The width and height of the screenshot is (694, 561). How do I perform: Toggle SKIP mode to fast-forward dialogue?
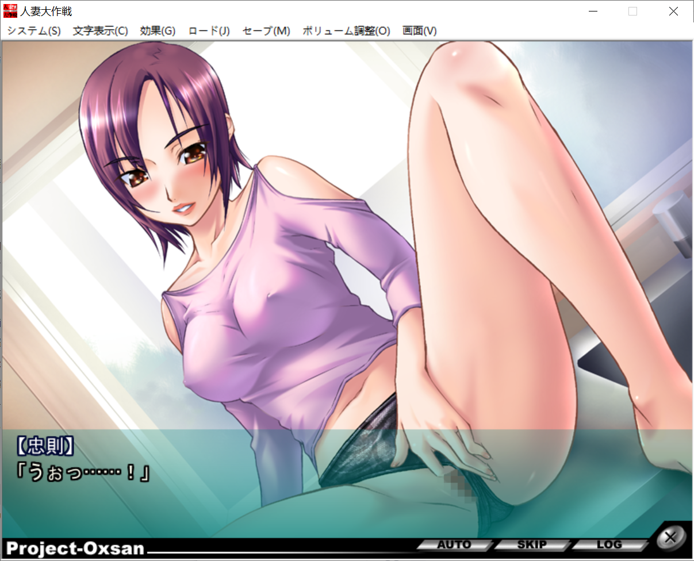click(x=532, y=544)
